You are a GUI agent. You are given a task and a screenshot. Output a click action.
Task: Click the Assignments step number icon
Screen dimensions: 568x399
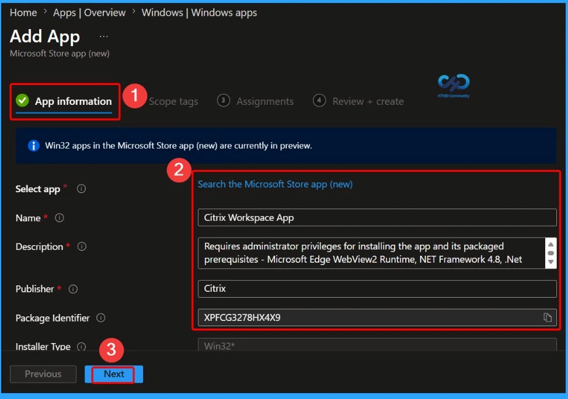coord(224,100)
